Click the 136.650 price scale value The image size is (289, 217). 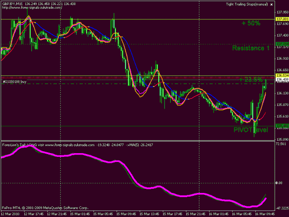(283, 70)
